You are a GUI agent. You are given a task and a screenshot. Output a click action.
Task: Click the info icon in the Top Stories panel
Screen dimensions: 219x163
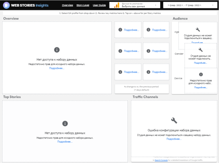pos(65,124)
